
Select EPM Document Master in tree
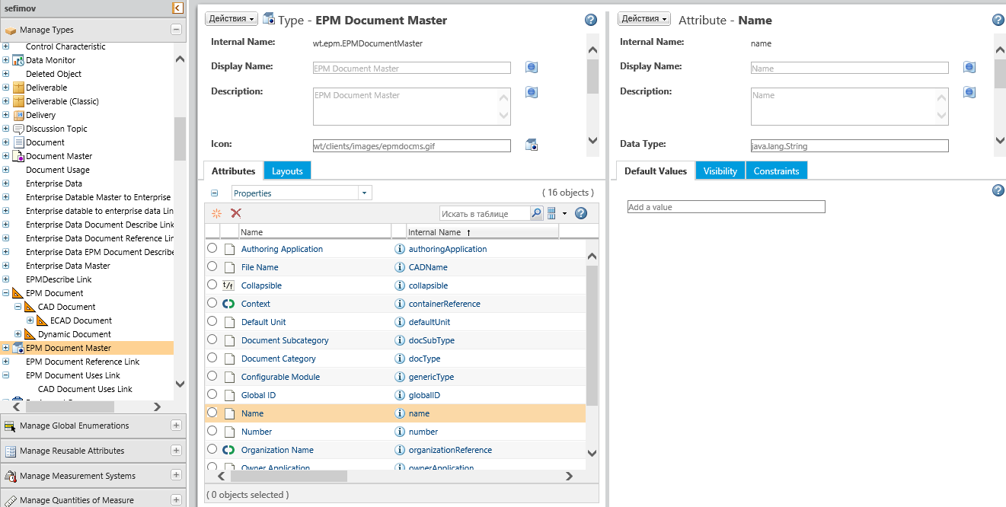[69, 348]
